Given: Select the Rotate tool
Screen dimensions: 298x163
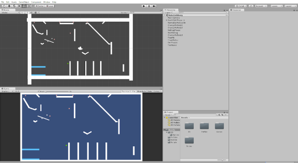Looking at the screenshot, I should click(14, 6).
